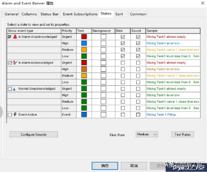Enable the Event Active event type checkbox
This screenshot has height=172, width=207.
[10, 115]
